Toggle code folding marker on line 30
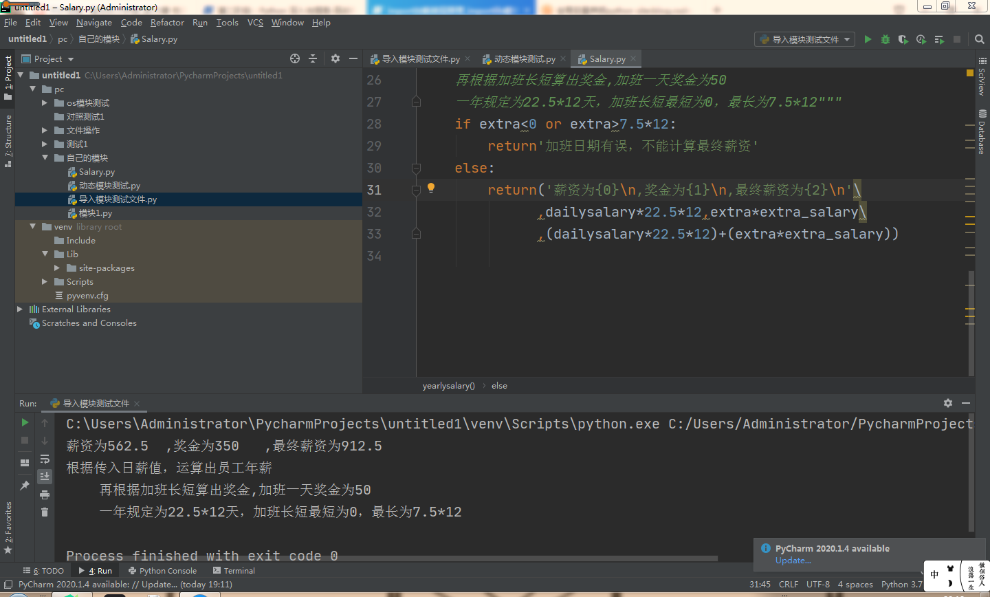The image size is (990, 597). (416, 168)
